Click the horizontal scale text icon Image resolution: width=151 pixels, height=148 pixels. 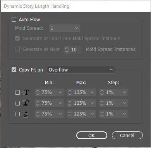coord(26,103)
